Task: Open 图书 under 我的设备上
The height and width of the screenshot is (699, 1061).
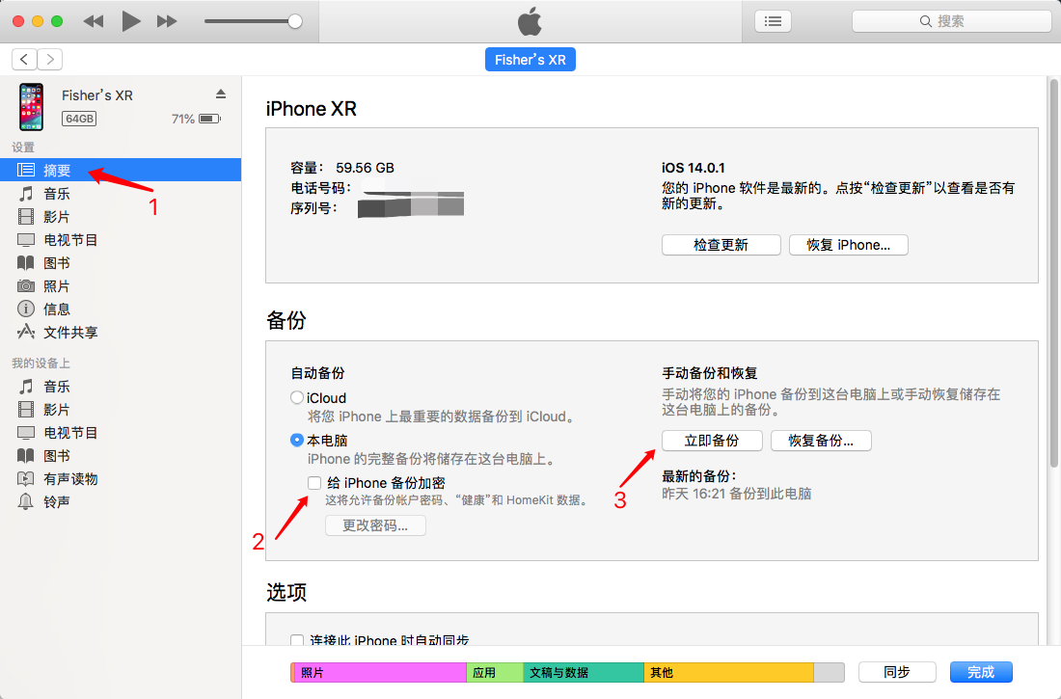Action: (121, 455)
